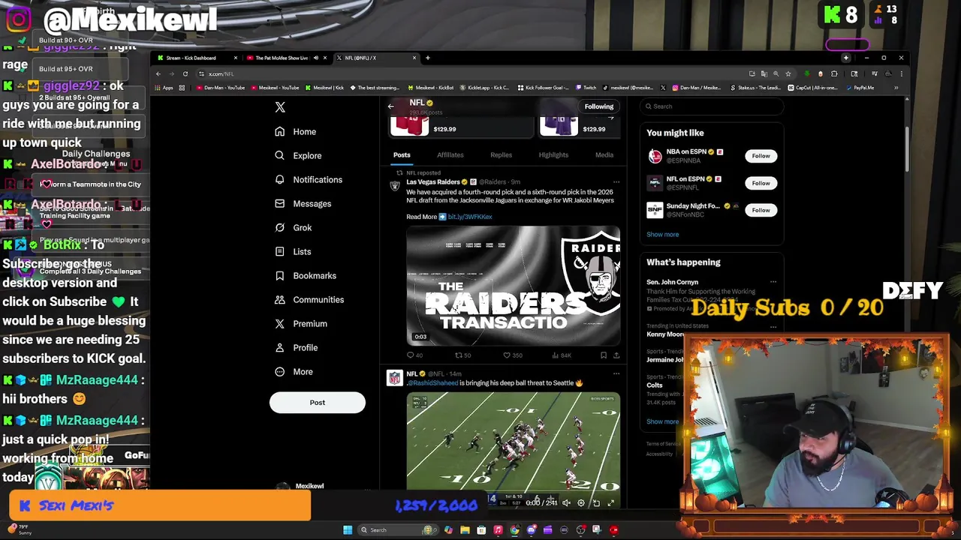Bookmark the Raiders post

tap(604, 355)
